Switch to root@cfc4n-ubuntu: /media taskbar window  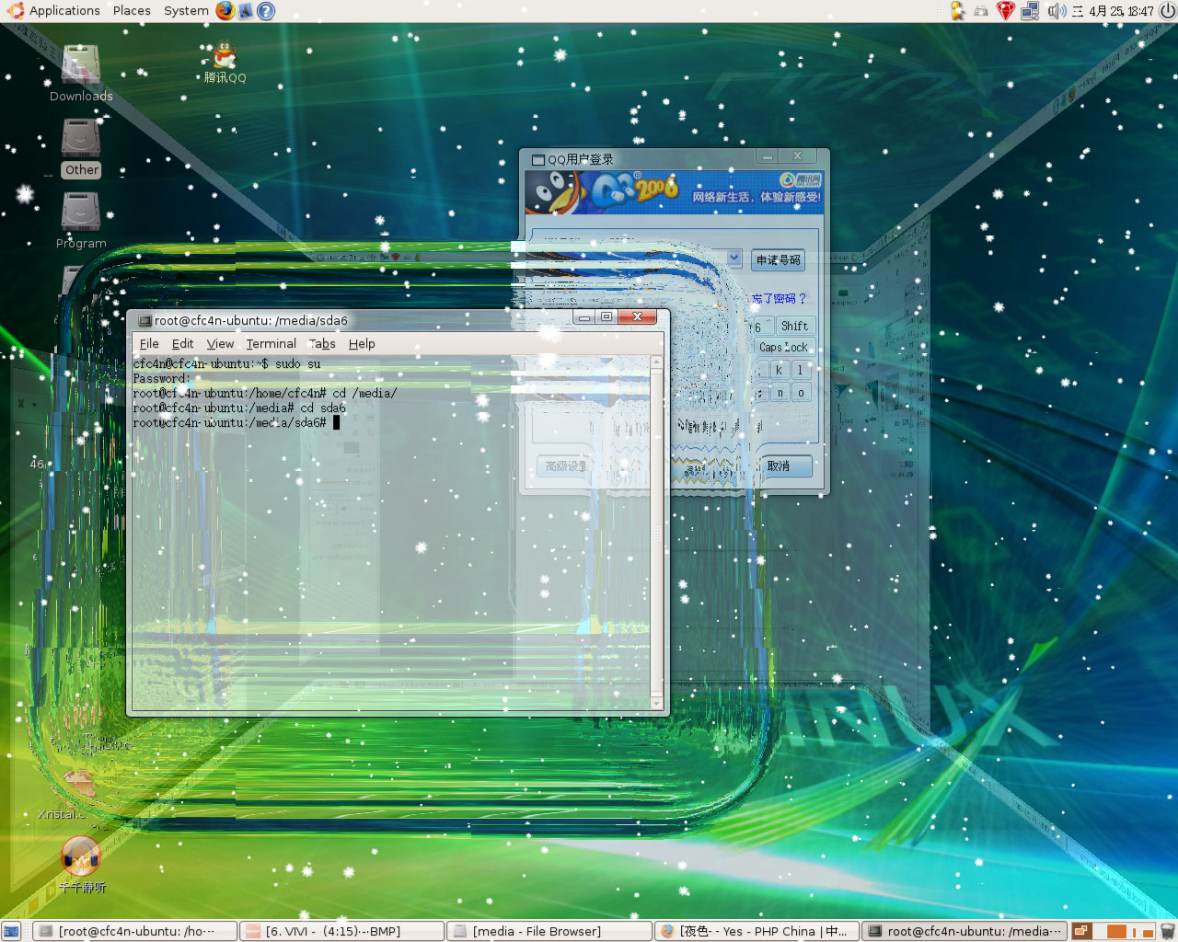coord(964,931)
